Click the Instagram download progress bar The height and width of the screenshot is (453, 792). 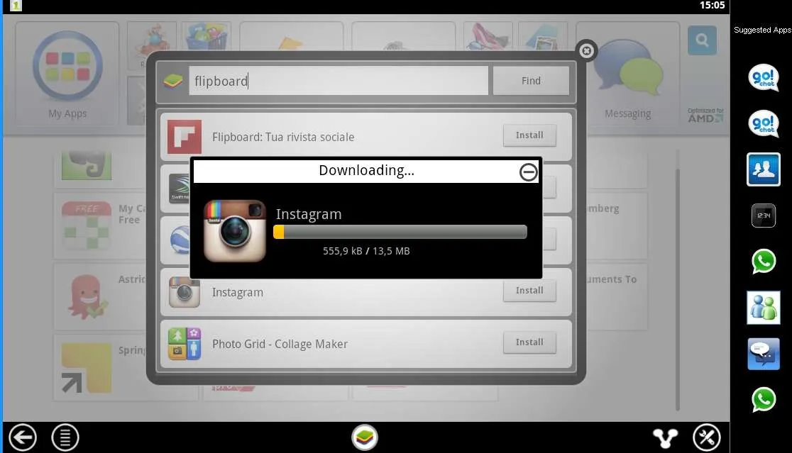click(400, 232)
